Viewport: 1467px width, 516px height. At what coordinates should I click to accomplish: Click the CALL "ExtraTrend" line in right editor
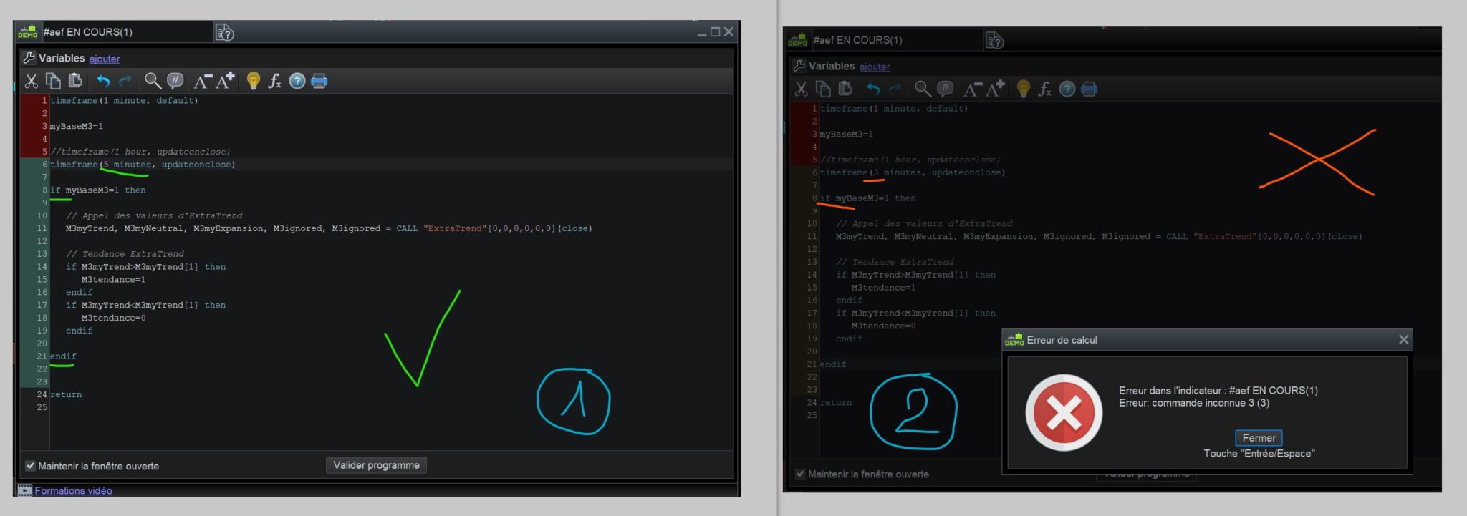(1099, 236)
